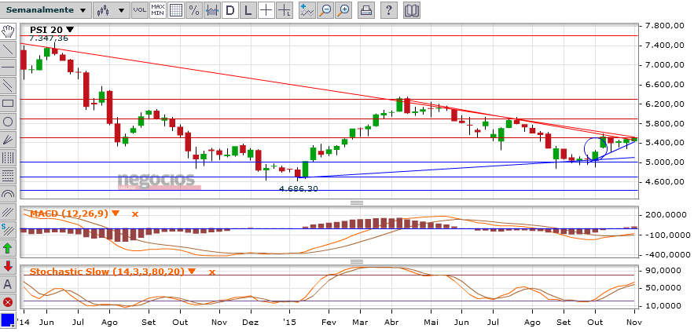Viewport: 694px width, 332px height.
Task: Select the hand pan tool
Action: (x=8, y=31)
